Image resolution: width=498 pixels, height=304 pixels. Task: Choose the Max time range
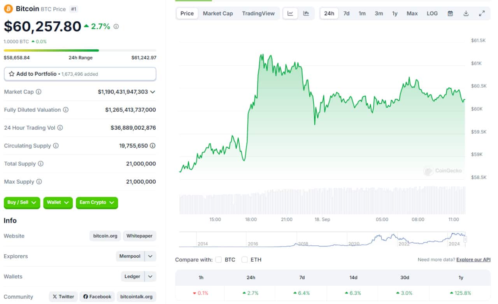point(412,13)
